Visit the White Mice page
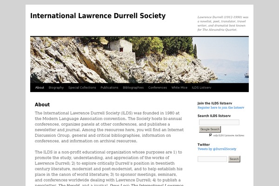 click(x=179, y=87)
